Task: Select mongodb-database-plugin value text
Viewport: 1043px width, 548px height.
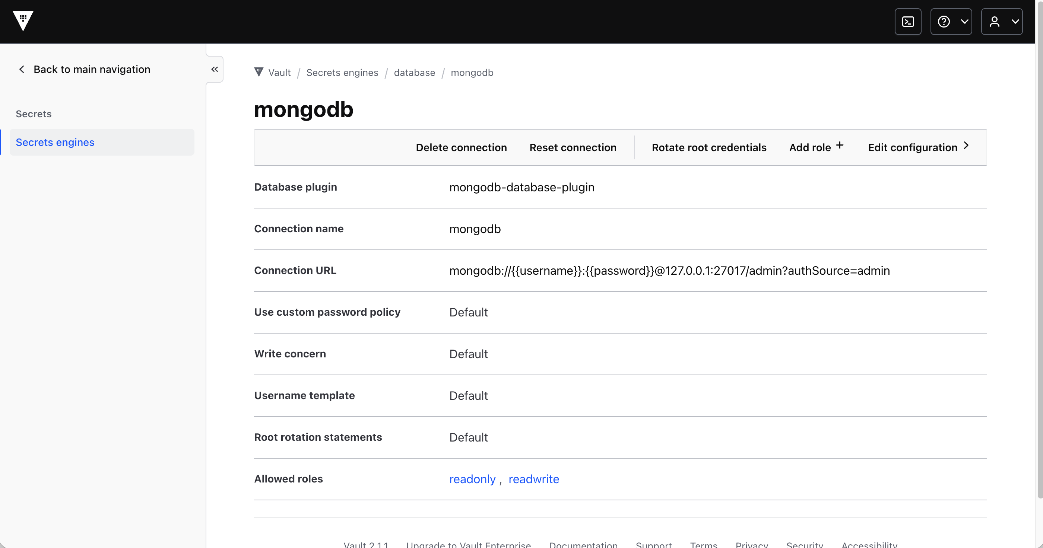Action: pyautogui.click(x=521, y=187)
